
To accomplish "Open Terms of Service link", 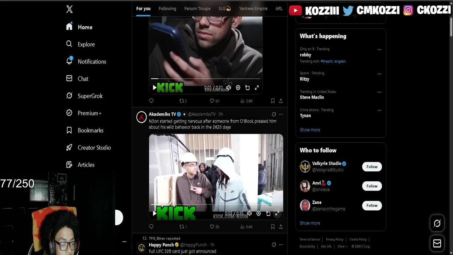I will 310,239.
